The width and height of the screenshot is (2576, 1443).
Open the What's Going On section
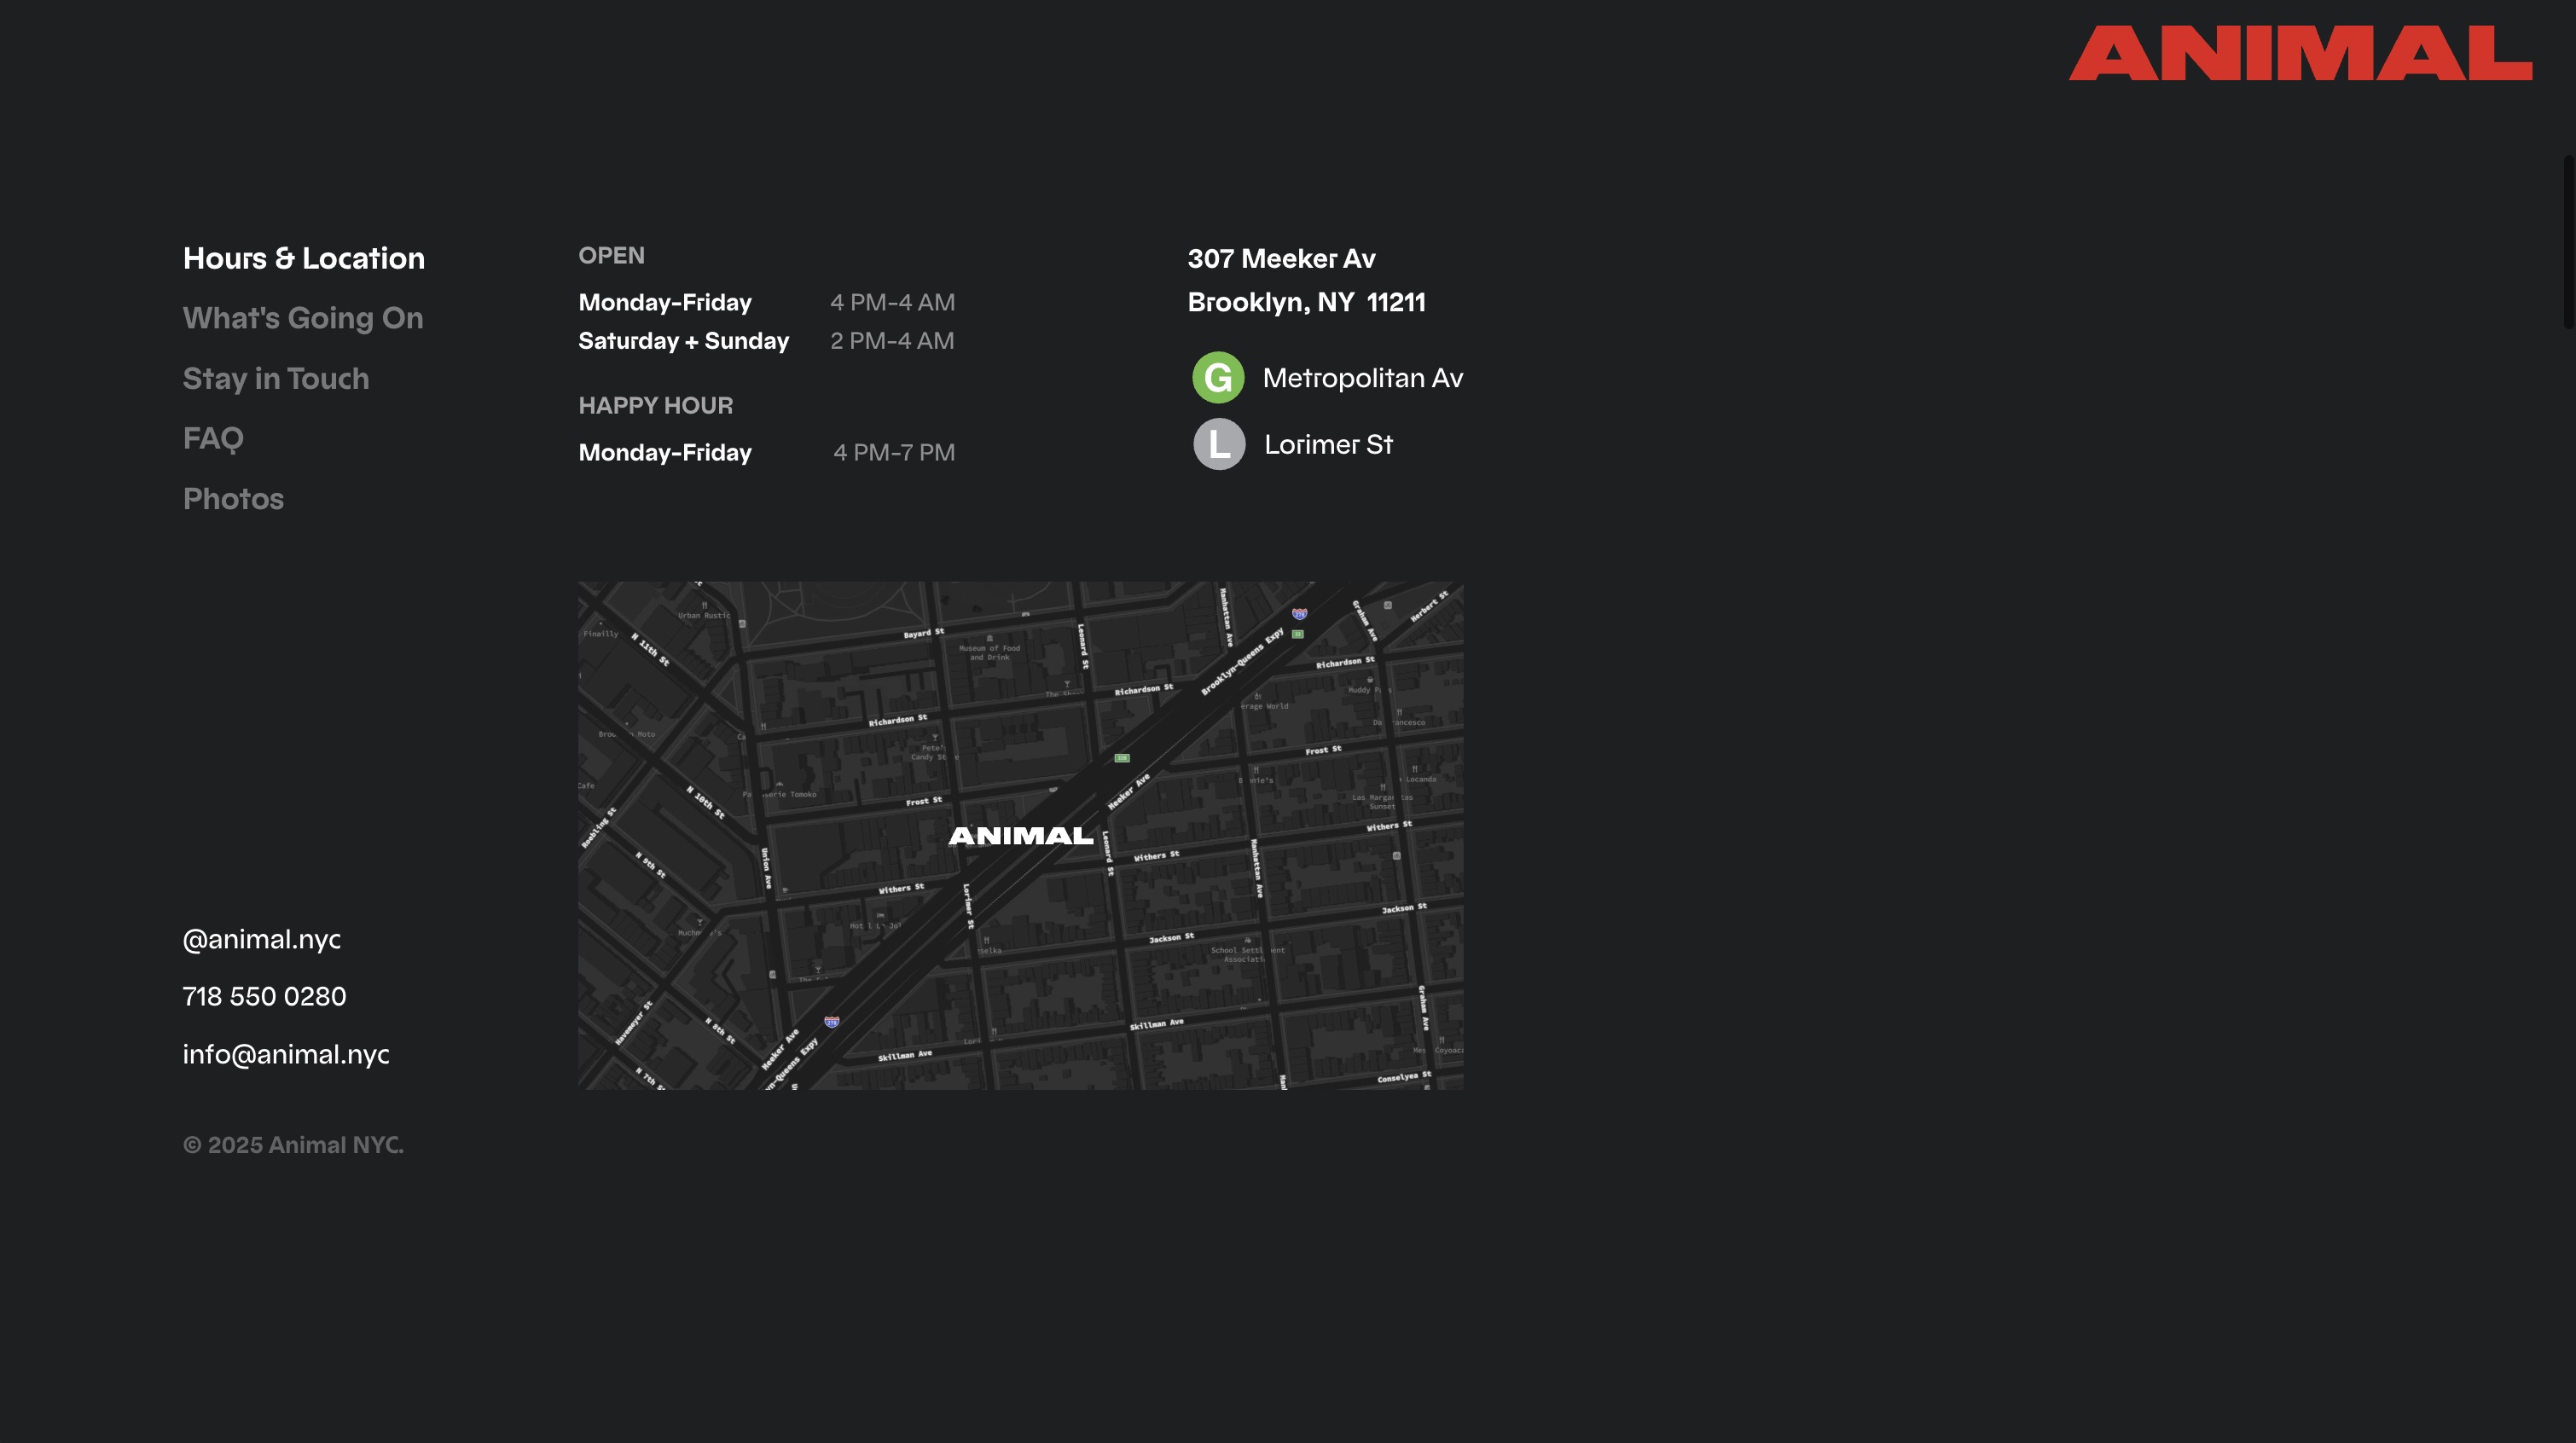point(303,318)
